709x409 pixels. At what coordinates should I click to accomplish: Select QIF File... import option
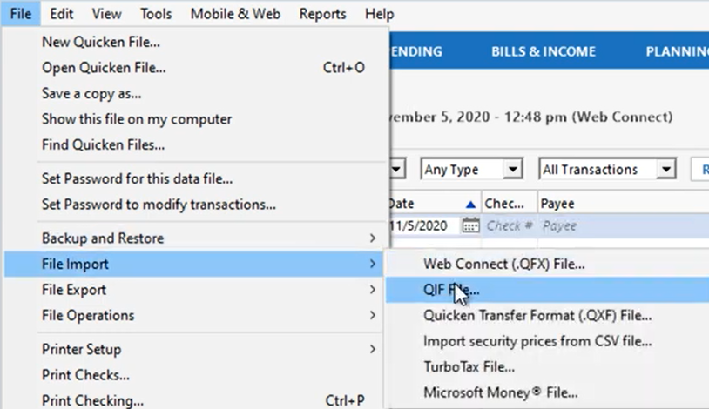click(x=547, y=290)
